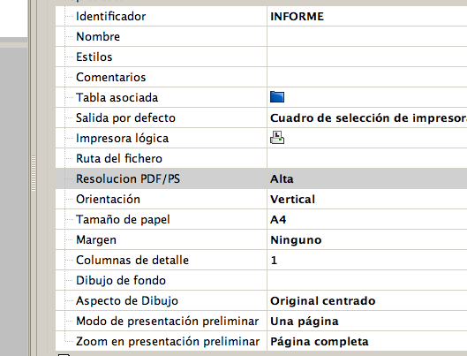
Task: Select the Tabla asociada property label
Action: [x=117, y=98]
